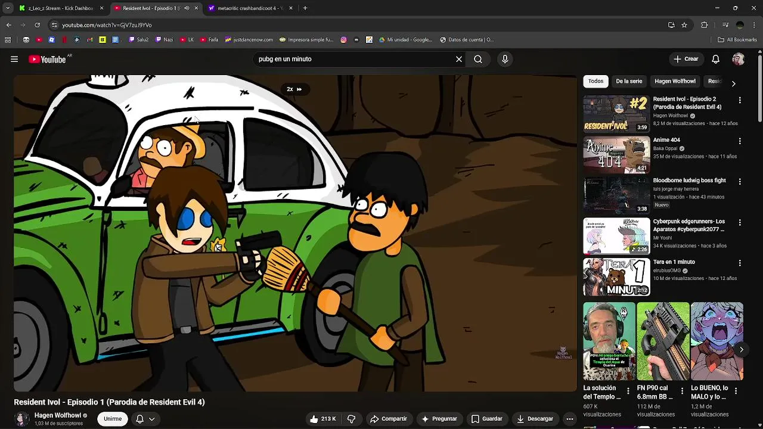
Task: Click the Chrome address bar URL
Action: tap(107, 25)
